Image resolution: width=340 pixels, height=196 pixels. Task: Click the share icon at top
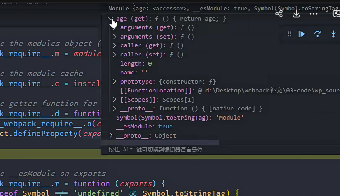point(279,14)
